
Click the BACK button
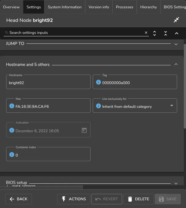click(18, 199)
